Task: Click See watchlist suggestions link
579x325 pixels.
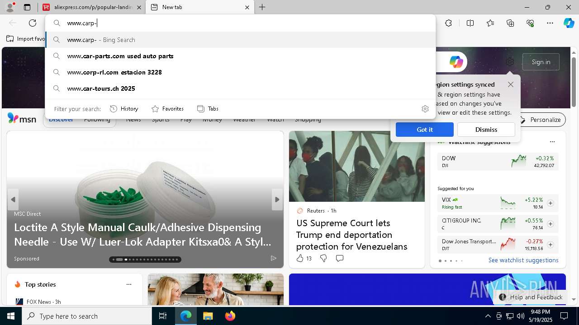Action: coord(523,260)
